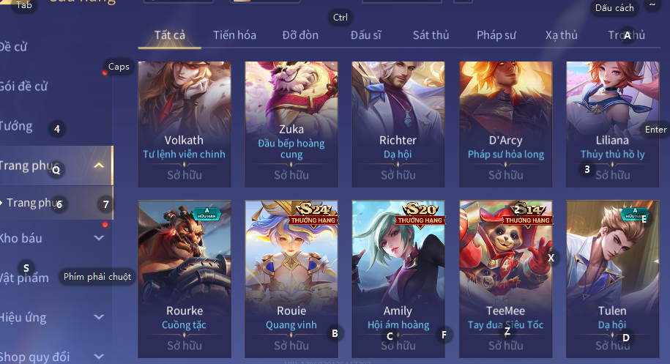Open the Pháp sư category tab
Viewport: 670px width, 364px height.
tap(496, 35)
